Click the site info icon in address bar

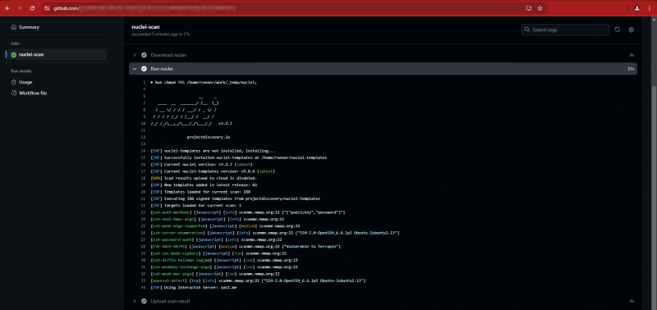click(x=47, y=8)
